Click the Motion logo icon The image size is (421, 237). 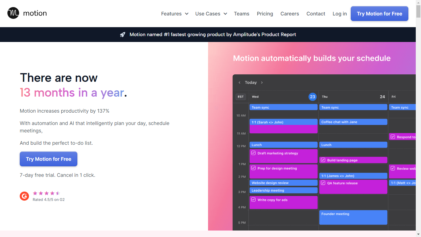tap(13, 13)
